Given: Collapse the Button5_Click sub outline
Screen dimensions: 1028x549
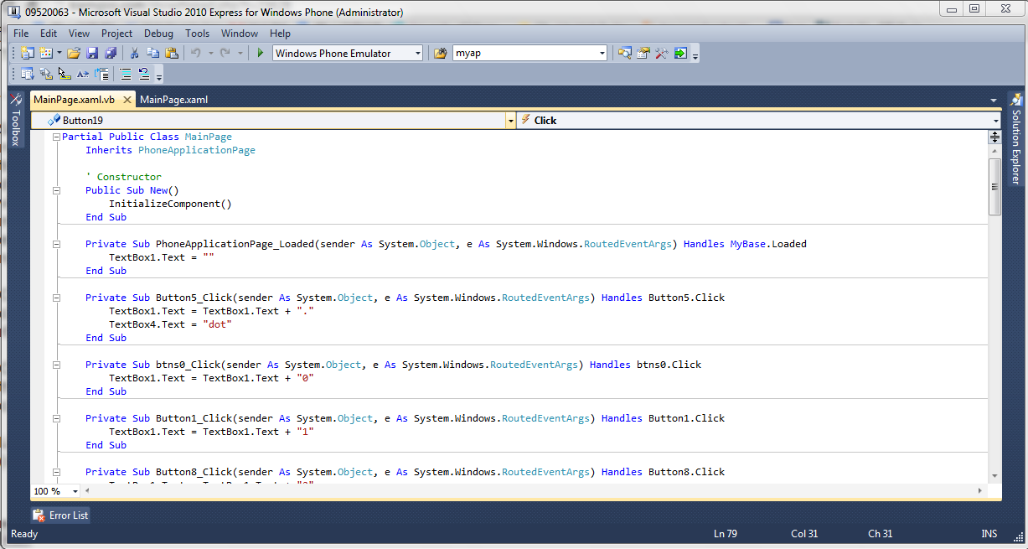Looking at the screenshot, I should pyautogui.click(x=56, y=298).
